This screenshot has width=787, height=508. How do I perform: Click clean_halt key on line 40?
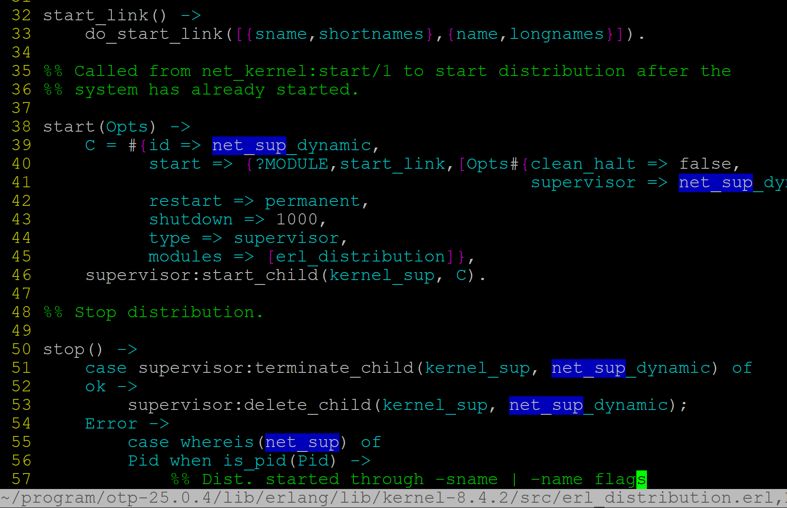[583, 164]
